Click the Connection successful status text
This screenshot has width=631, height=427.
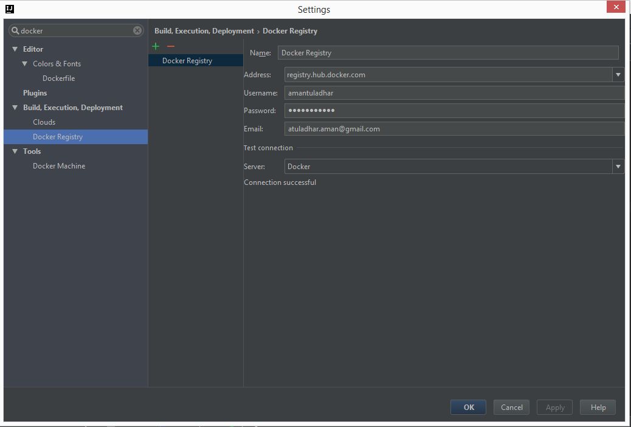(x=280, y=182)
